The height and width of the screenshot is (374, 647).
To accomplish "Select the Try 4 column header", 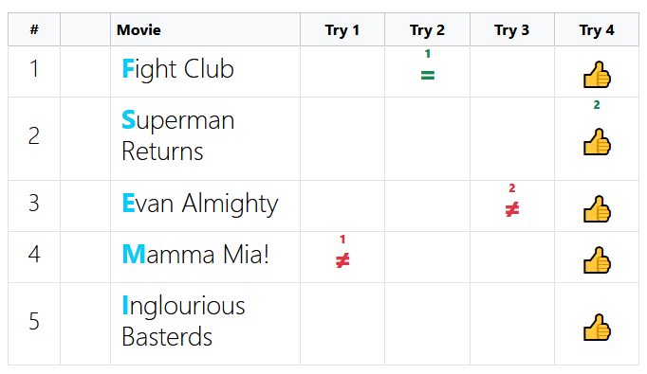I will coord(597,30).
